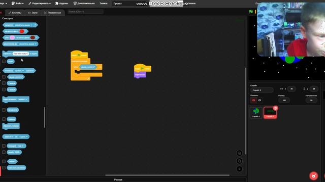Switch to the Переменные tab
This screenshot has height=182, width=325.
(52, 13)
